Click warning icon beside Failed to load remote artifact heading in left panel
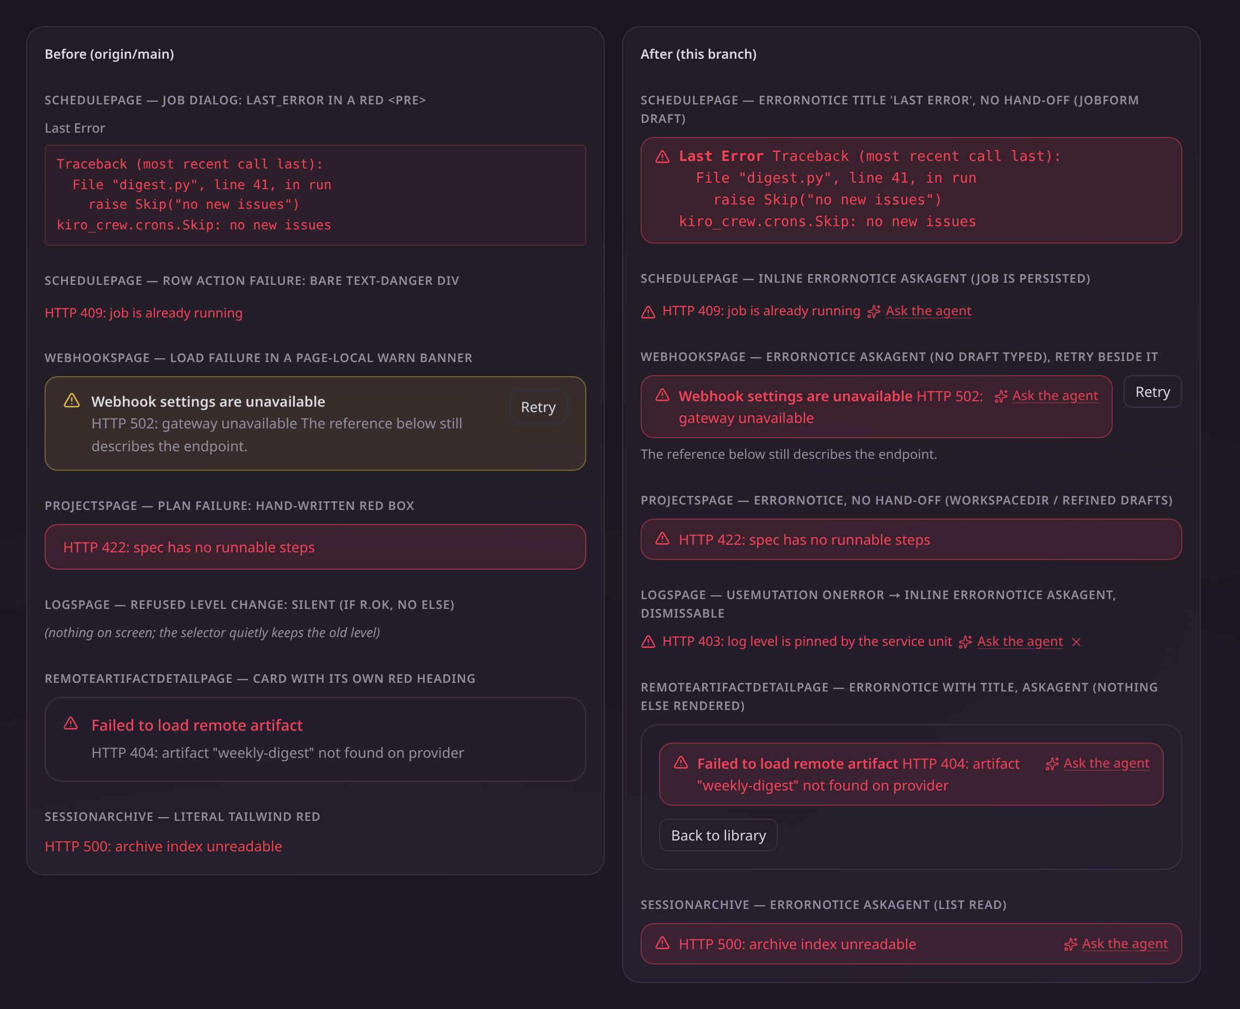This screenshot has width=1240, height=1009. tap(71, 724)
